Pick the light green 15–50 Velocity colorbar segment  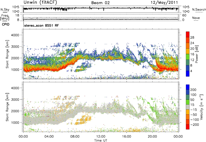coord(188,102)
